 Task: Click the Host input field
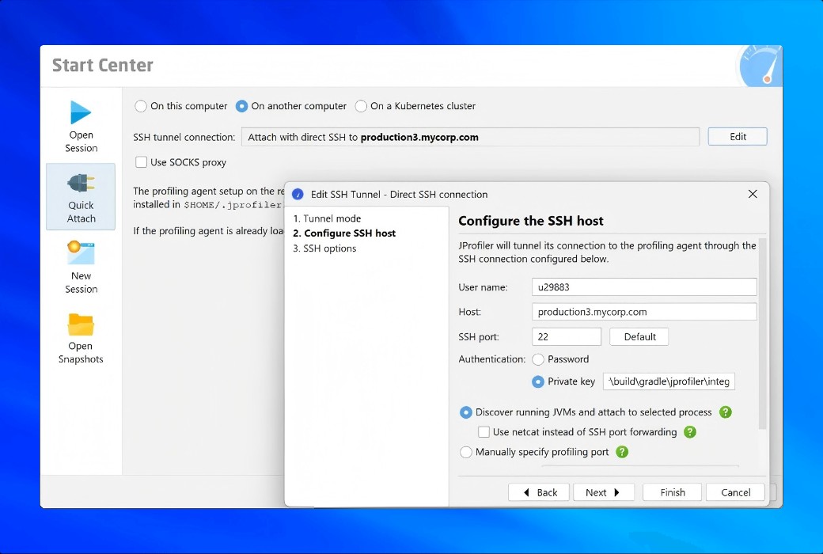pyautogui.click(x=644, y=312)
